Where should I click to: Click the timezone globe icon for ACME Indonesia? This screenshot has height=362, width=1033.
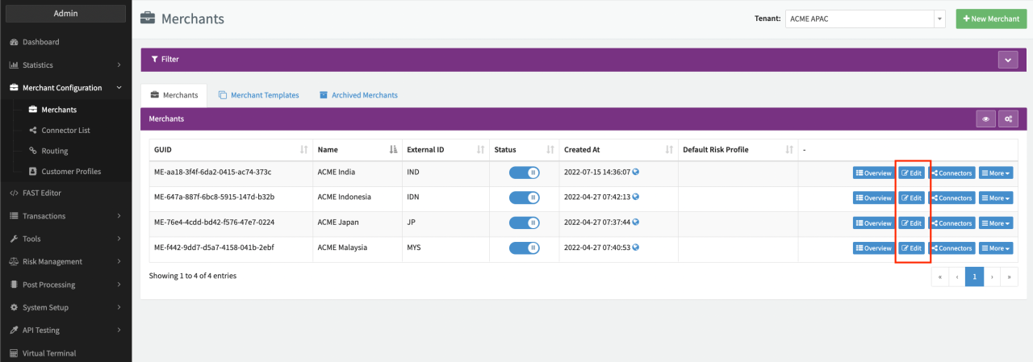click(636, 197)
